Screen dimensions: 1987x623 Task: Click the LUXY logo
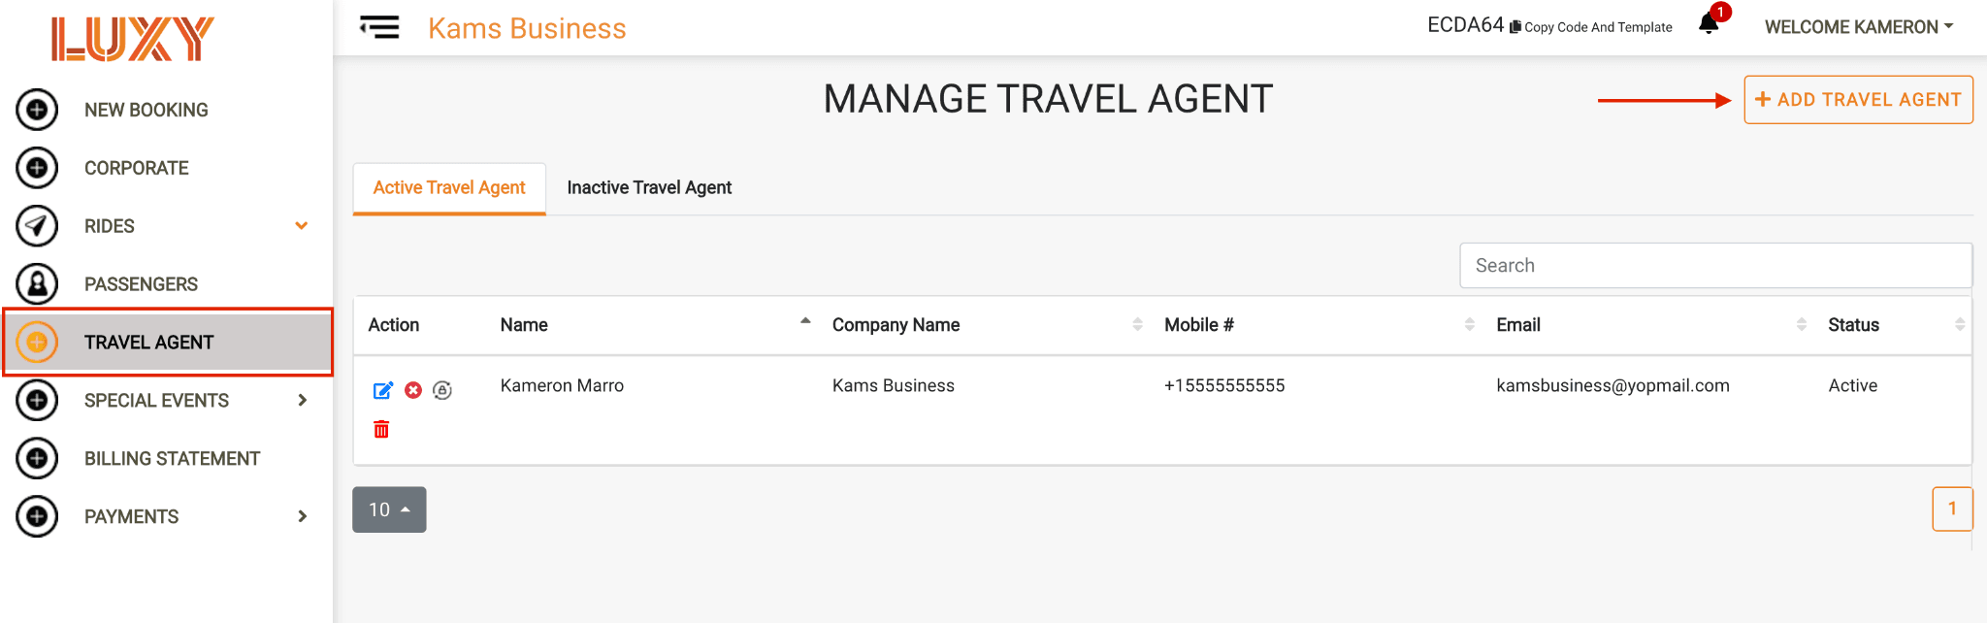point(133,39)
